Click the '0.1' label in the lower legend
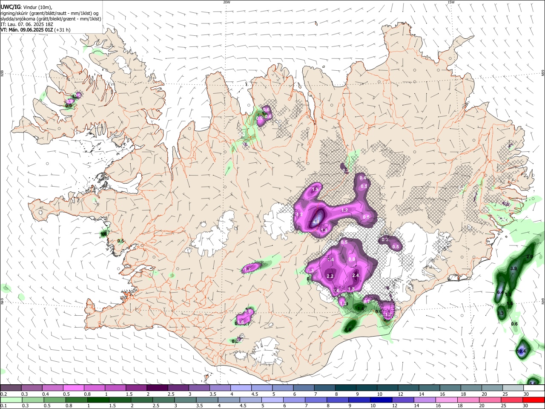 pos(4,406)
